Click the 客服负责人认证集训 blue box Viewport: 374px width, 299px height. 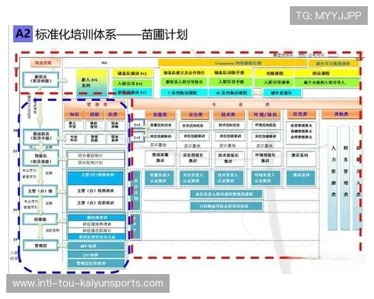point(160,178)
